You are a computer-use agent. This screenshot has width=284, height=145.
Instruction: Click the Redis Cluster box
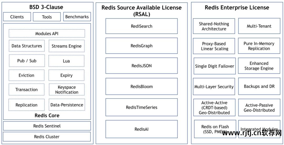[47, 137]
